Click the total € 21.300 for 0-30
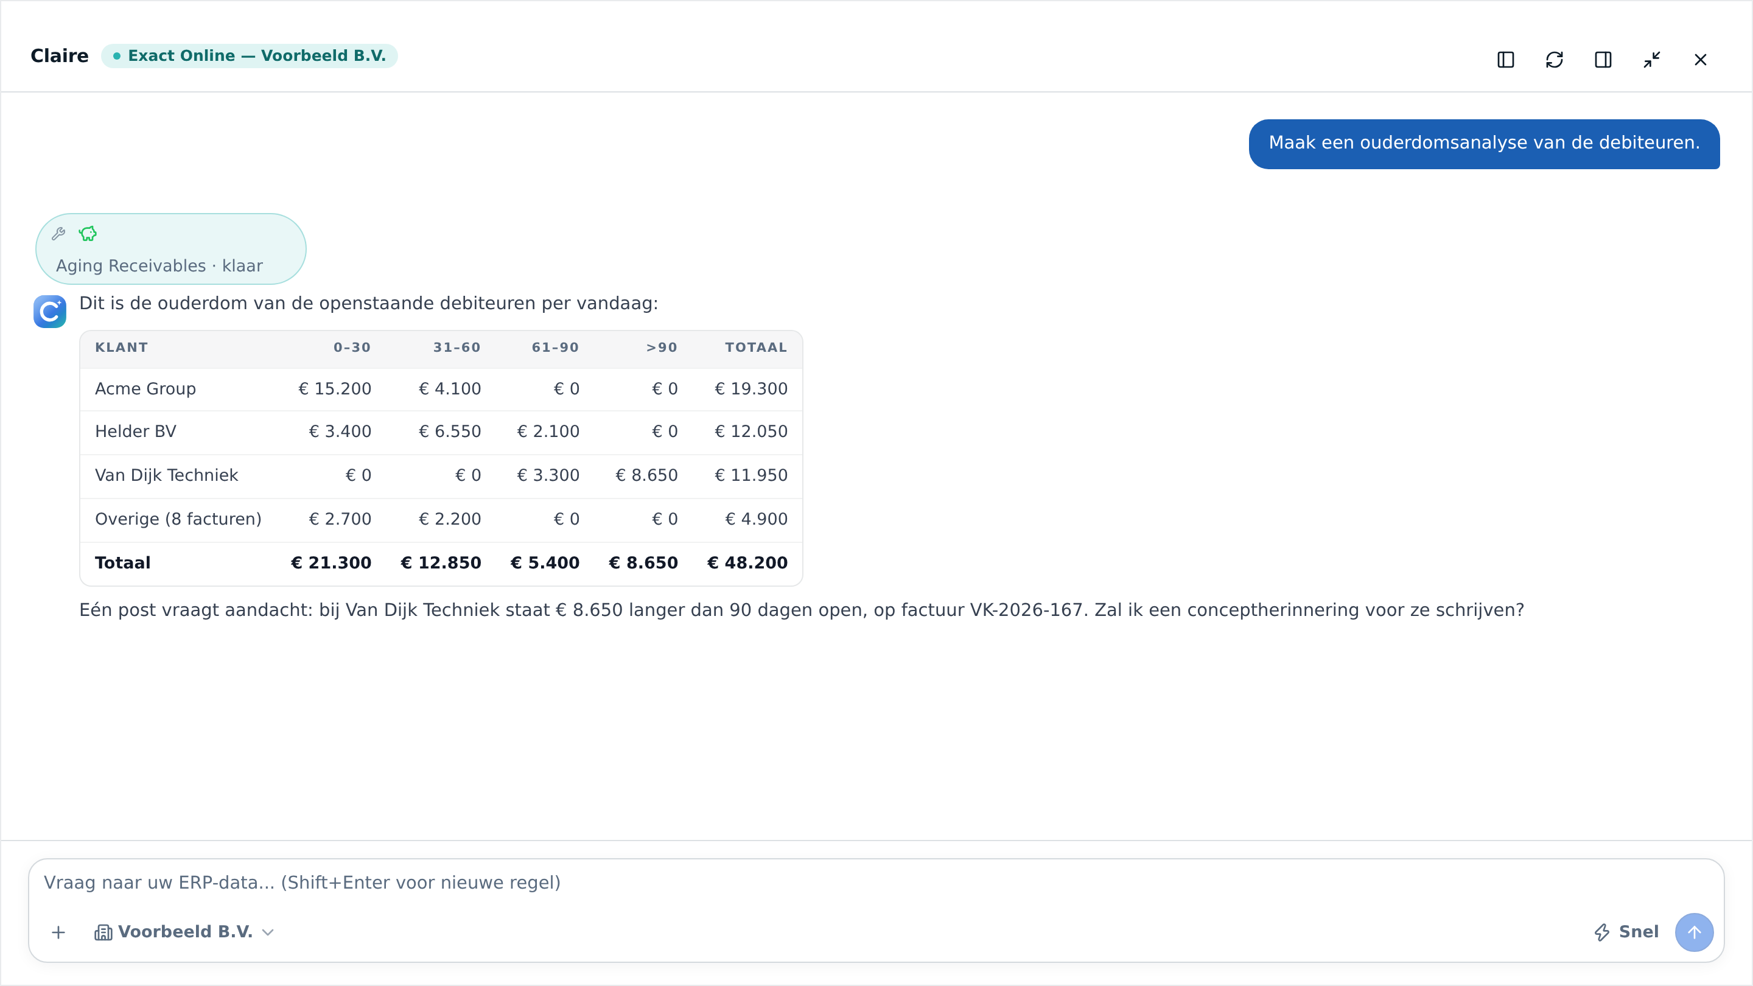The width and height of the screenshot is (1753, 986). coord(331,564)
